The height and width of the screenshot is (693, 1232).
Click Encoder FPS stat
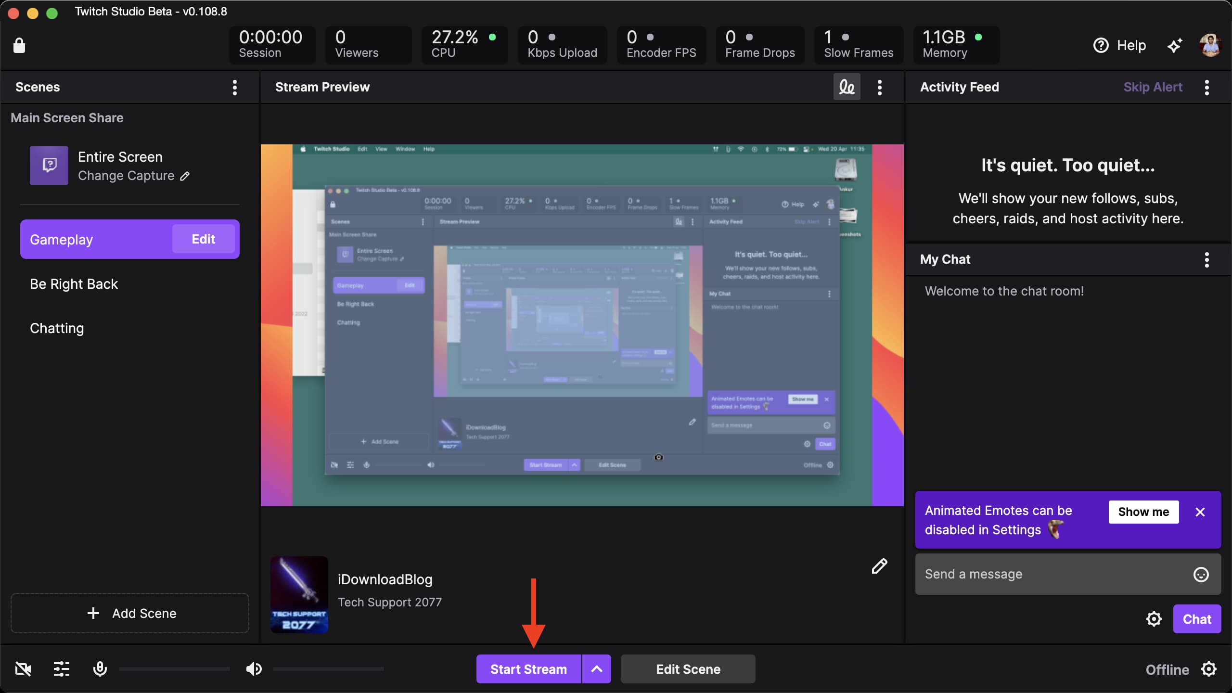(x=661, y=45)
